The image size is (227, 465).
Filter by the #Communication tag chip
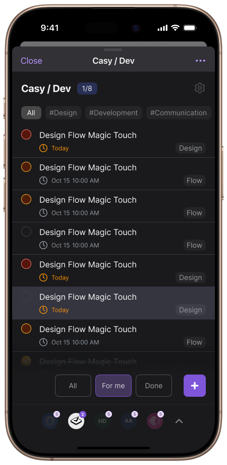[x=179, y=113]
